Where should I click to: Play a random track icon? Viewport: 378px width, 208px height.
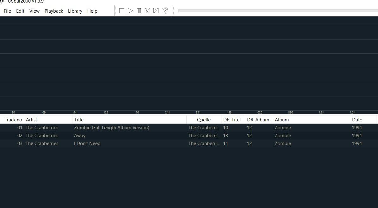tap(165, 11)
